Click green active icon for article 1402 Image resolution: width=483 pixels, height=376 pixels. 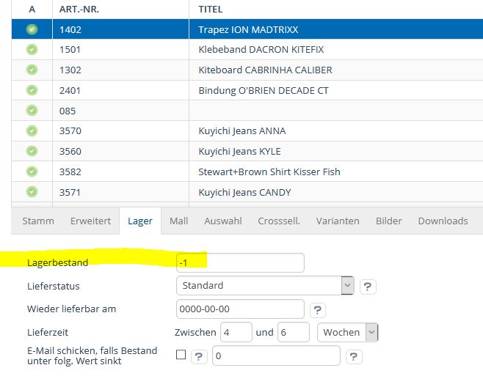click(32, 30)
